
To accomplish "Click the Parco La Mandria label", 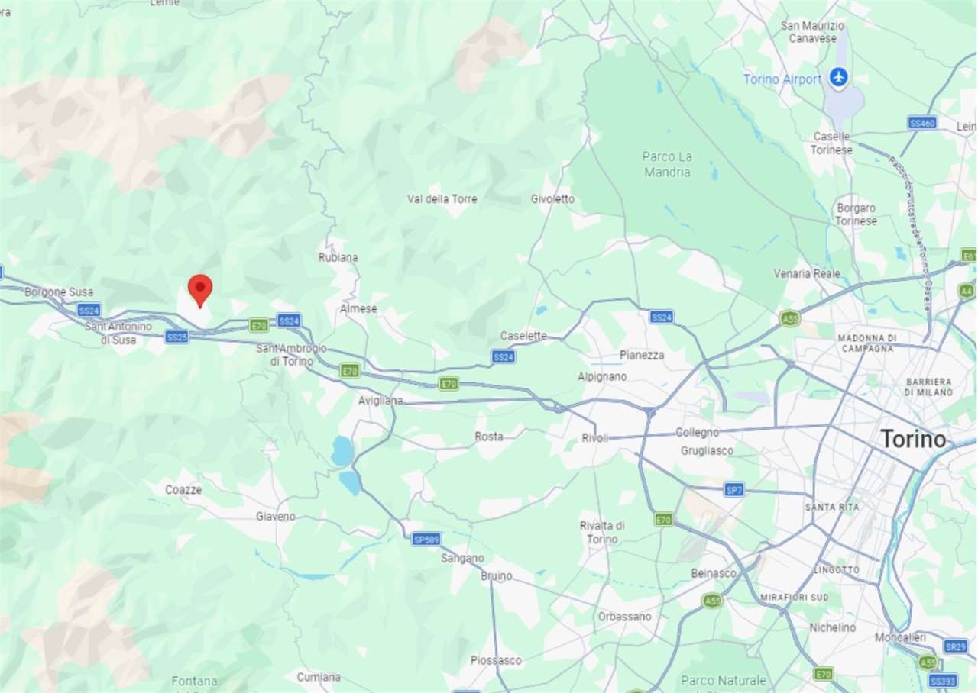I will pyautogui.click(x=667, y=164).
